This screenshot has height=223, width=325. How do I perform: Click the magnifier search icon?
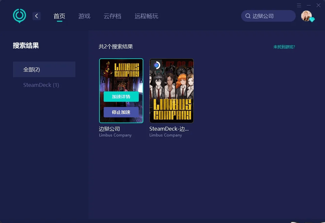click(248, 16)
